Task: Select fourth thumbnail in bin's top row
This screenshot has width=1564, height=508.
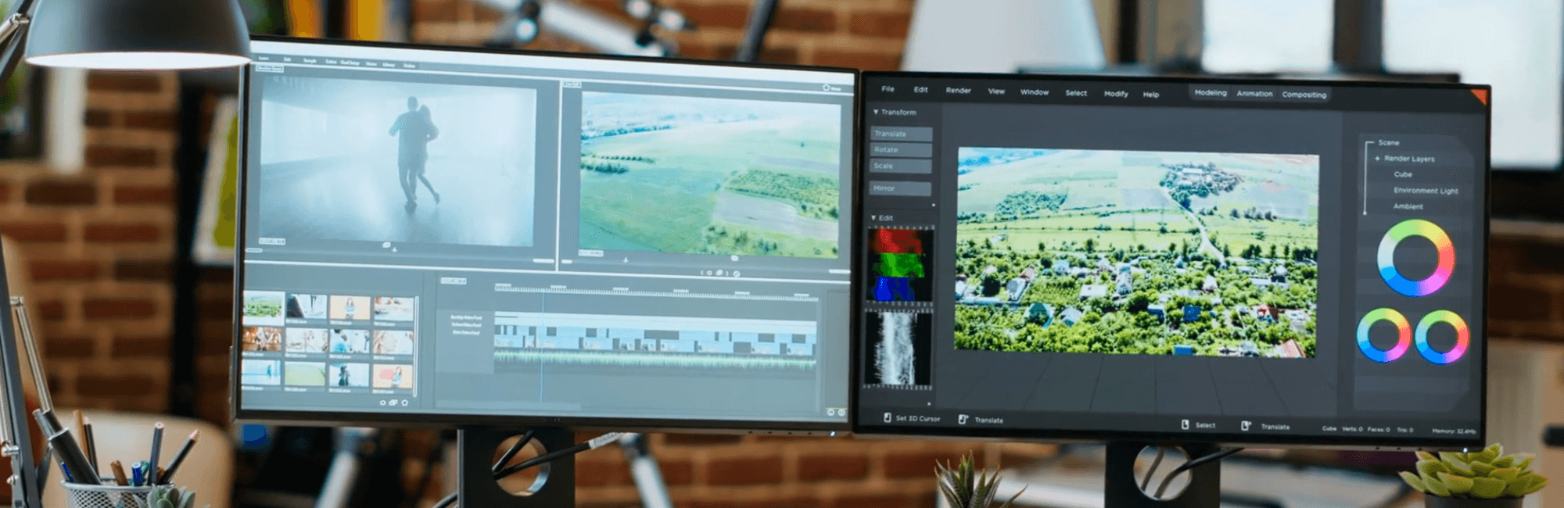Action: click(x=393, y=308)
